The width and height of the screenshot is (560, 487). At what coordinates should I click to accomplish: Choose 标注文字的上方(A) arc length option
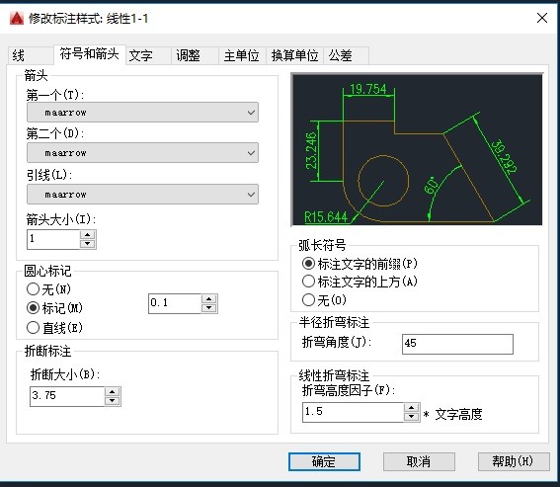[x=360, y=282]
